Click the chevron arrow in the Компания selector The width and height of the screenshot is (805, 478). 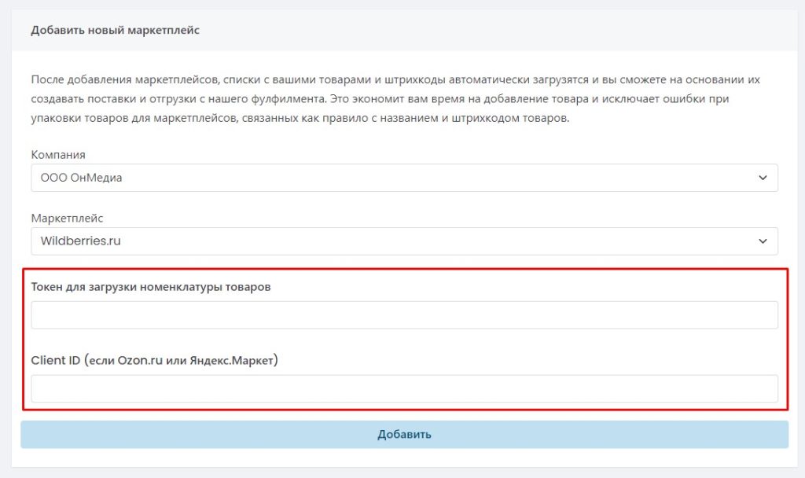click(762, 178)
